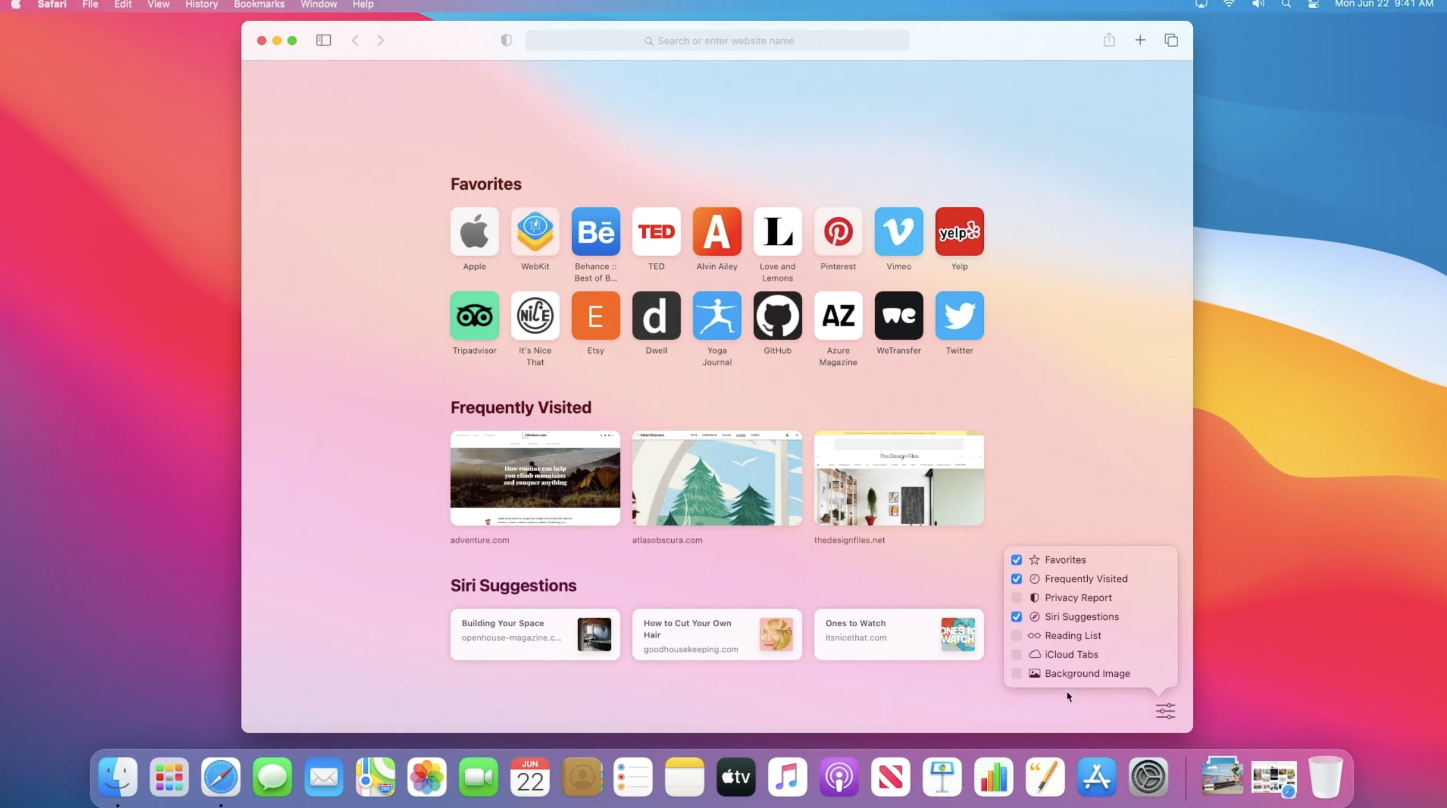Screen dimensions: 1447x808
Task: Open the Yoga Journal favorite
Action: coord(717,315)
